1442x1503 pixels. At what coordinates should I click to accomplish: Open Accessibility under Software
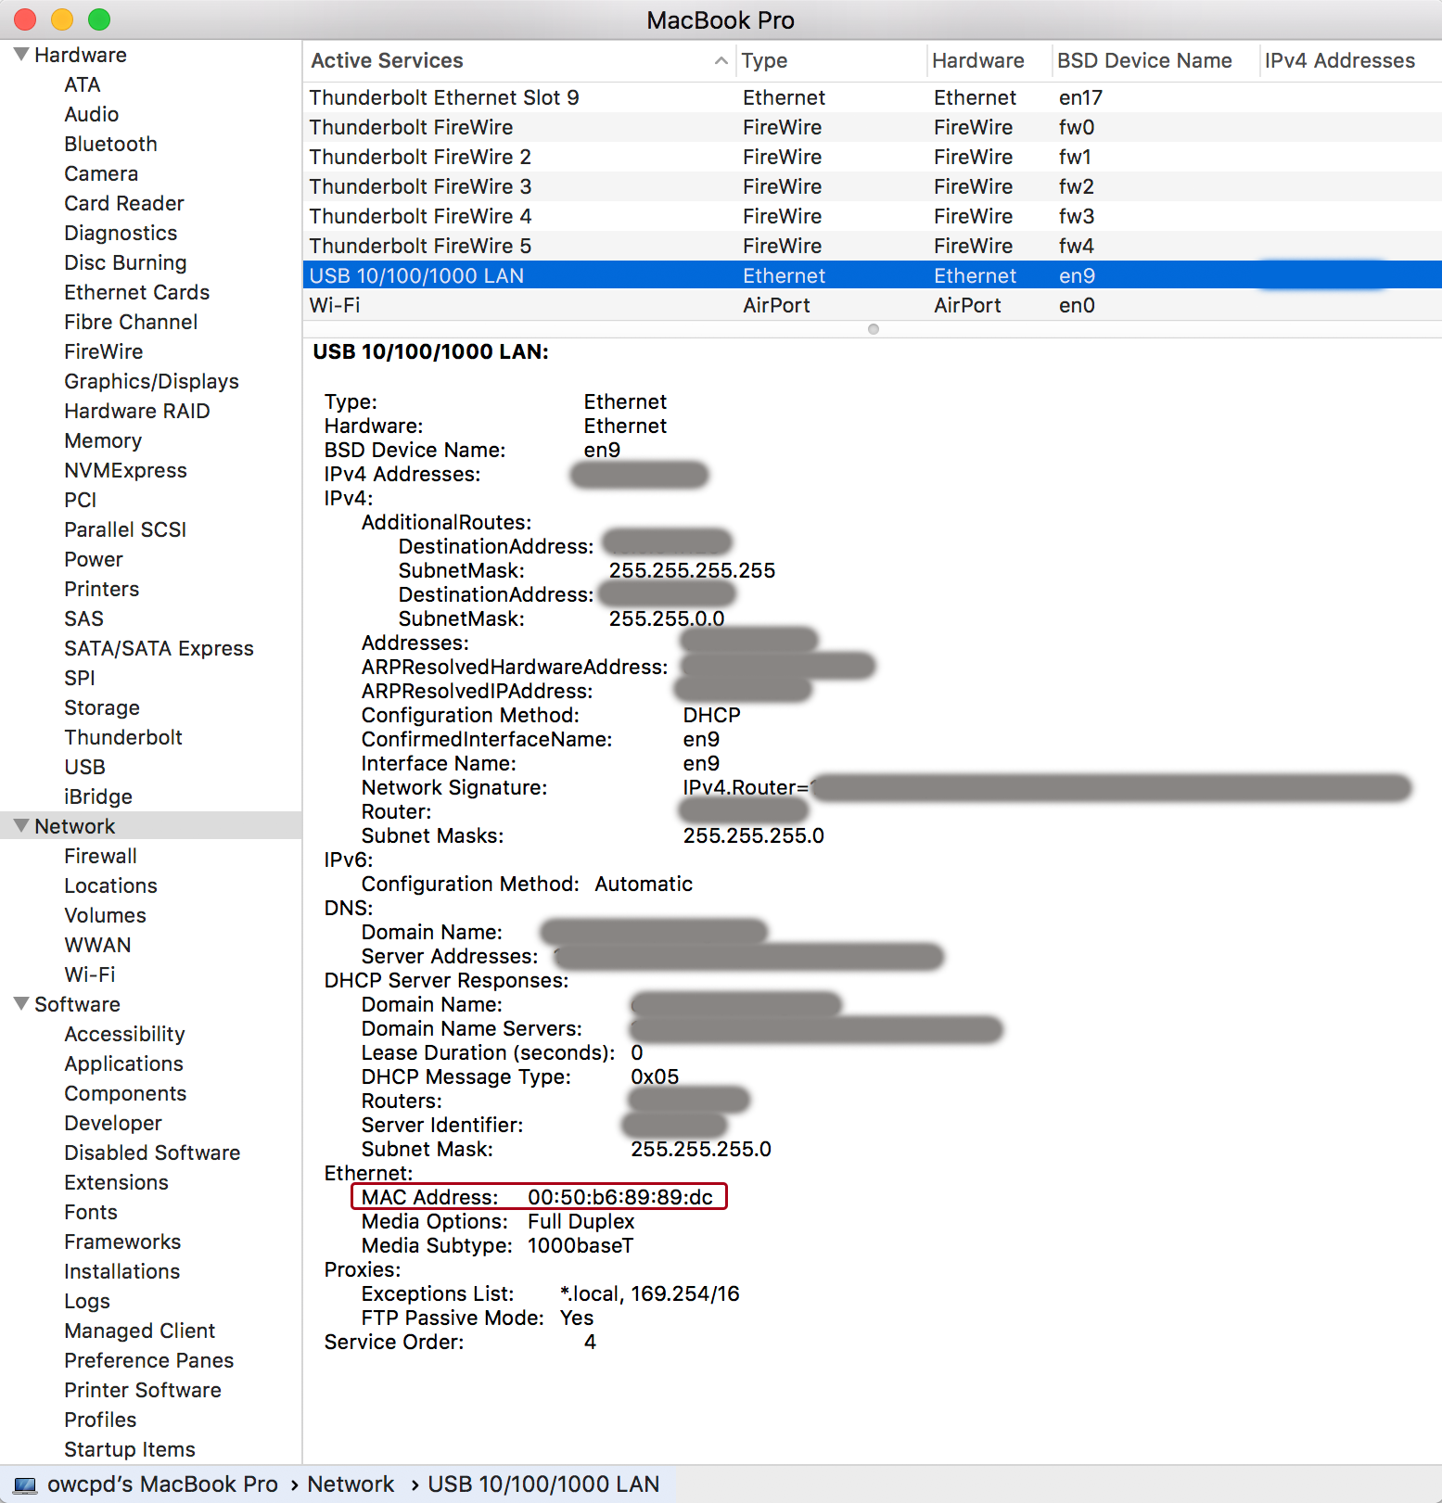(x=124, y=1034)
